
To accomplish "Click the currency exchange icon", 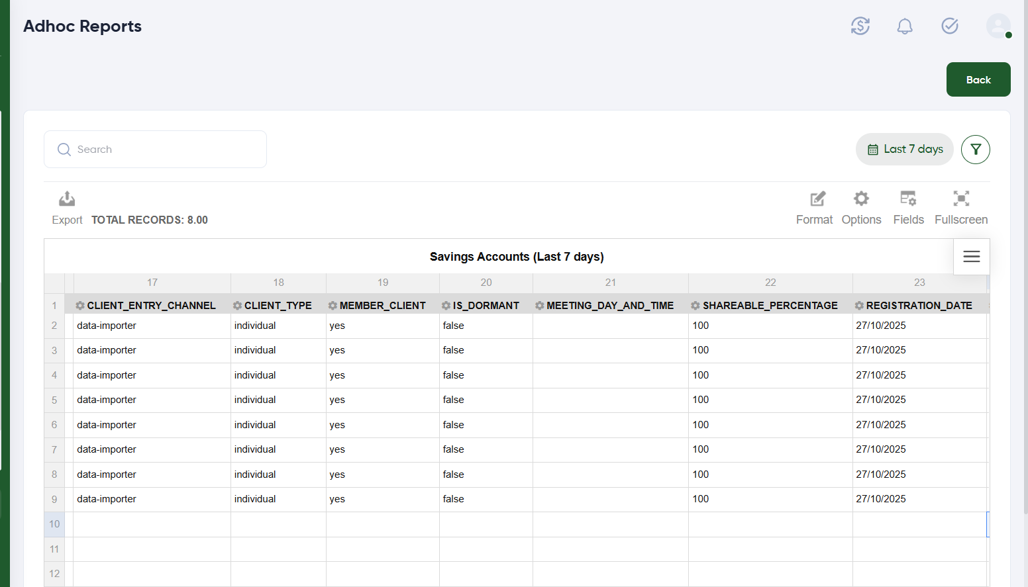I will (860, 26).
